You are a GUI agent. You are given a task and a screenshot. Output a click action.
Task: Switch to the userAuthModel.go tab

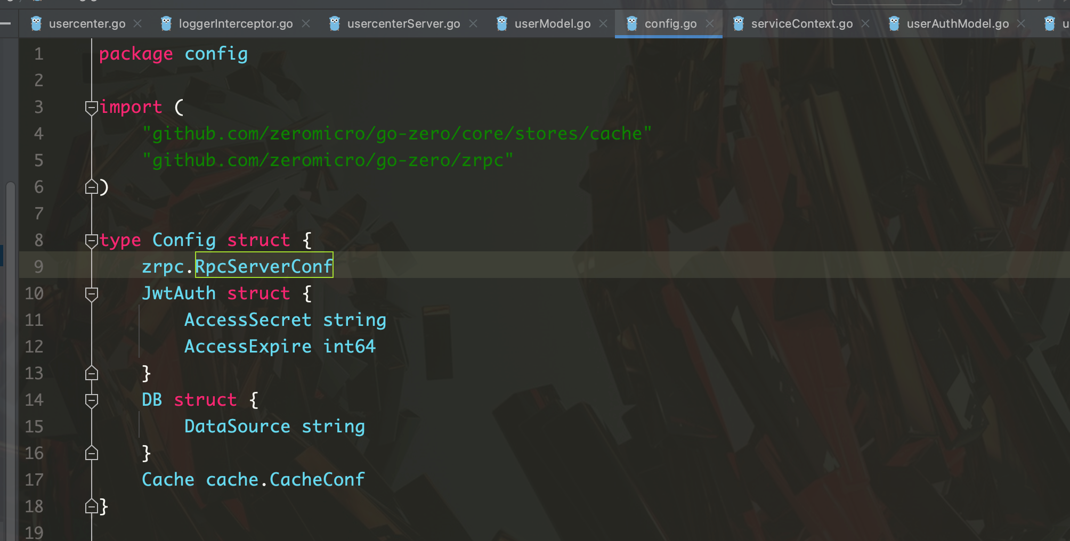point(958,23)
